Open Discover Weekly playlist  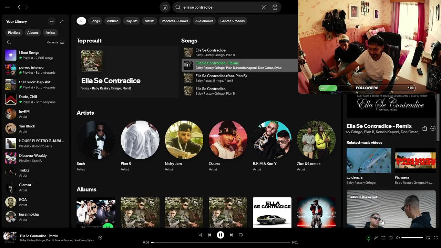[x=36, y=158]
